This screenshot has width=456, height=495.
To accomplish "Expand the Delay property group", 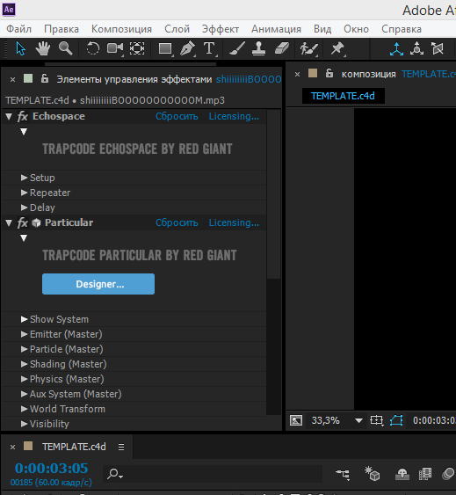I will [24, 207].
